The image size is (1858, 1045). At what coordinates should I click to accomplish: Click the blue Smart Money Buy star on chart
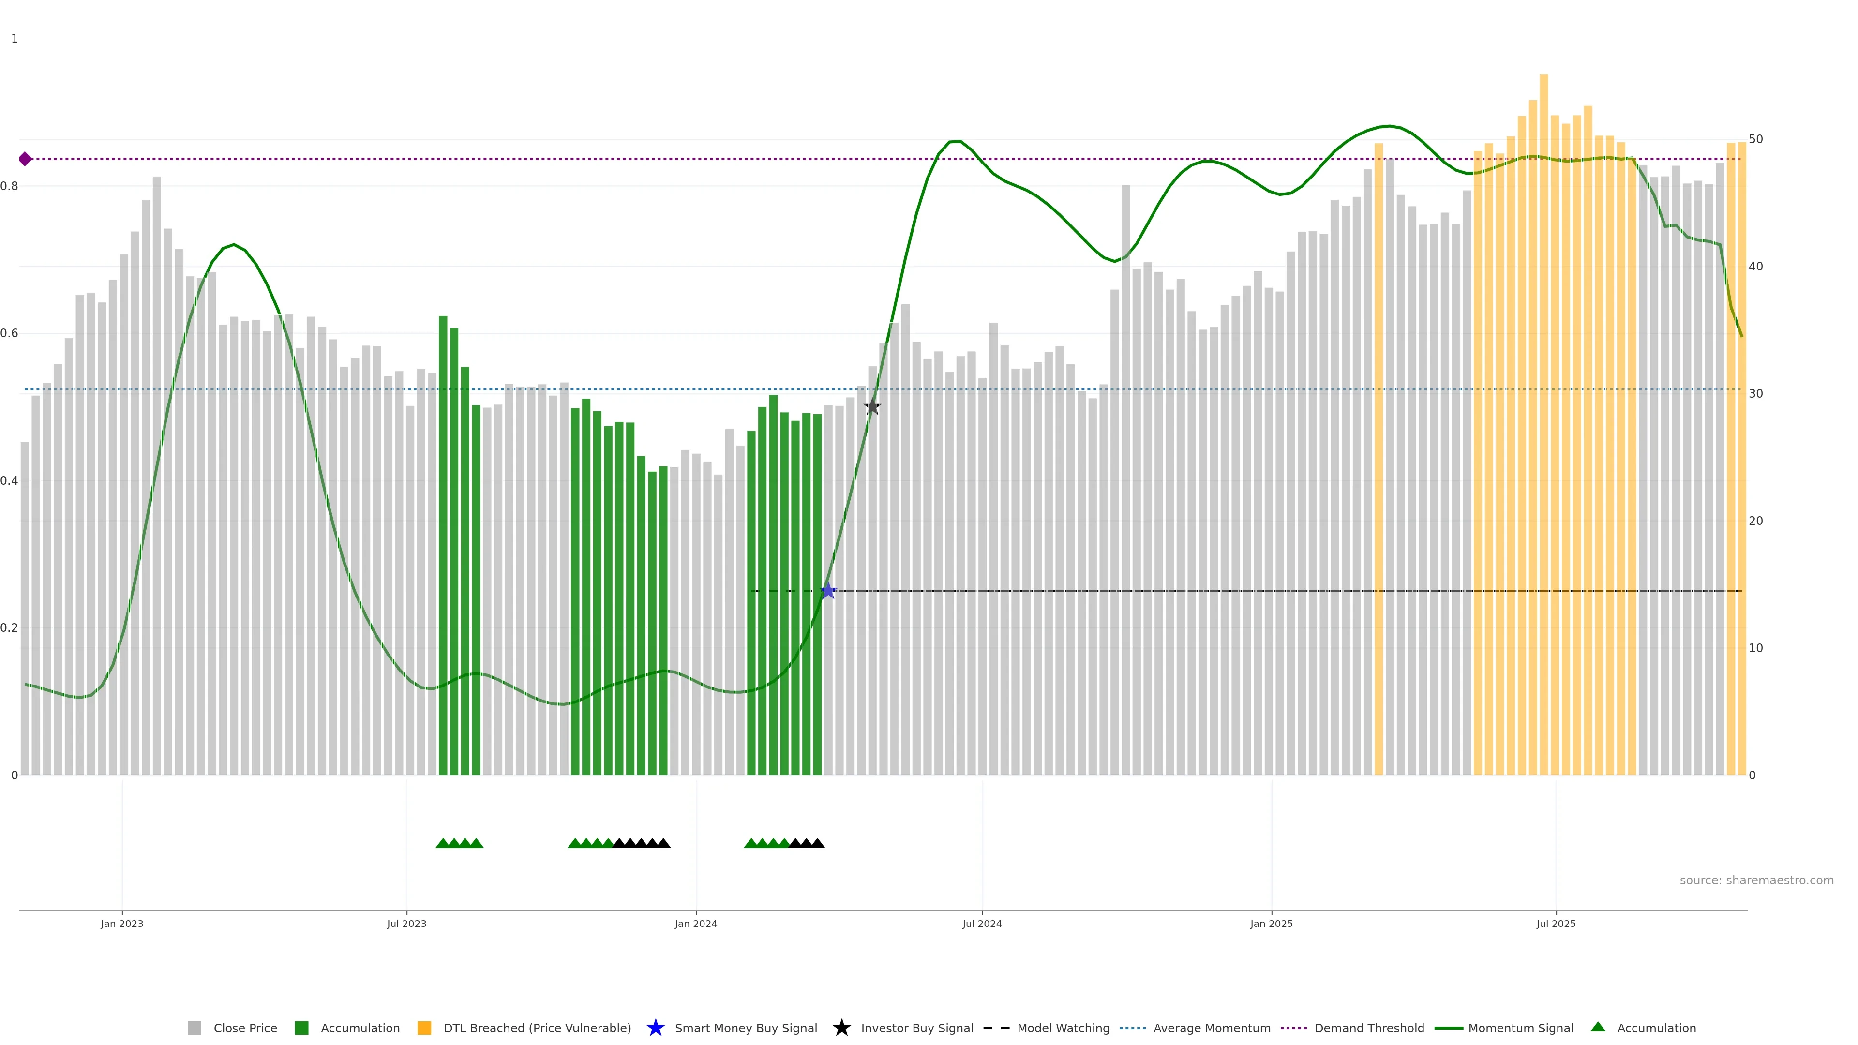tap(828, 591)
